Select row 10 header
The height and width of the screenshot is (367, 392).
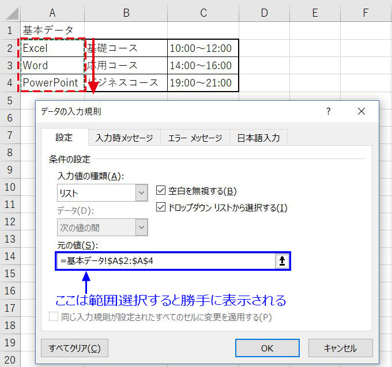point(10,187)
